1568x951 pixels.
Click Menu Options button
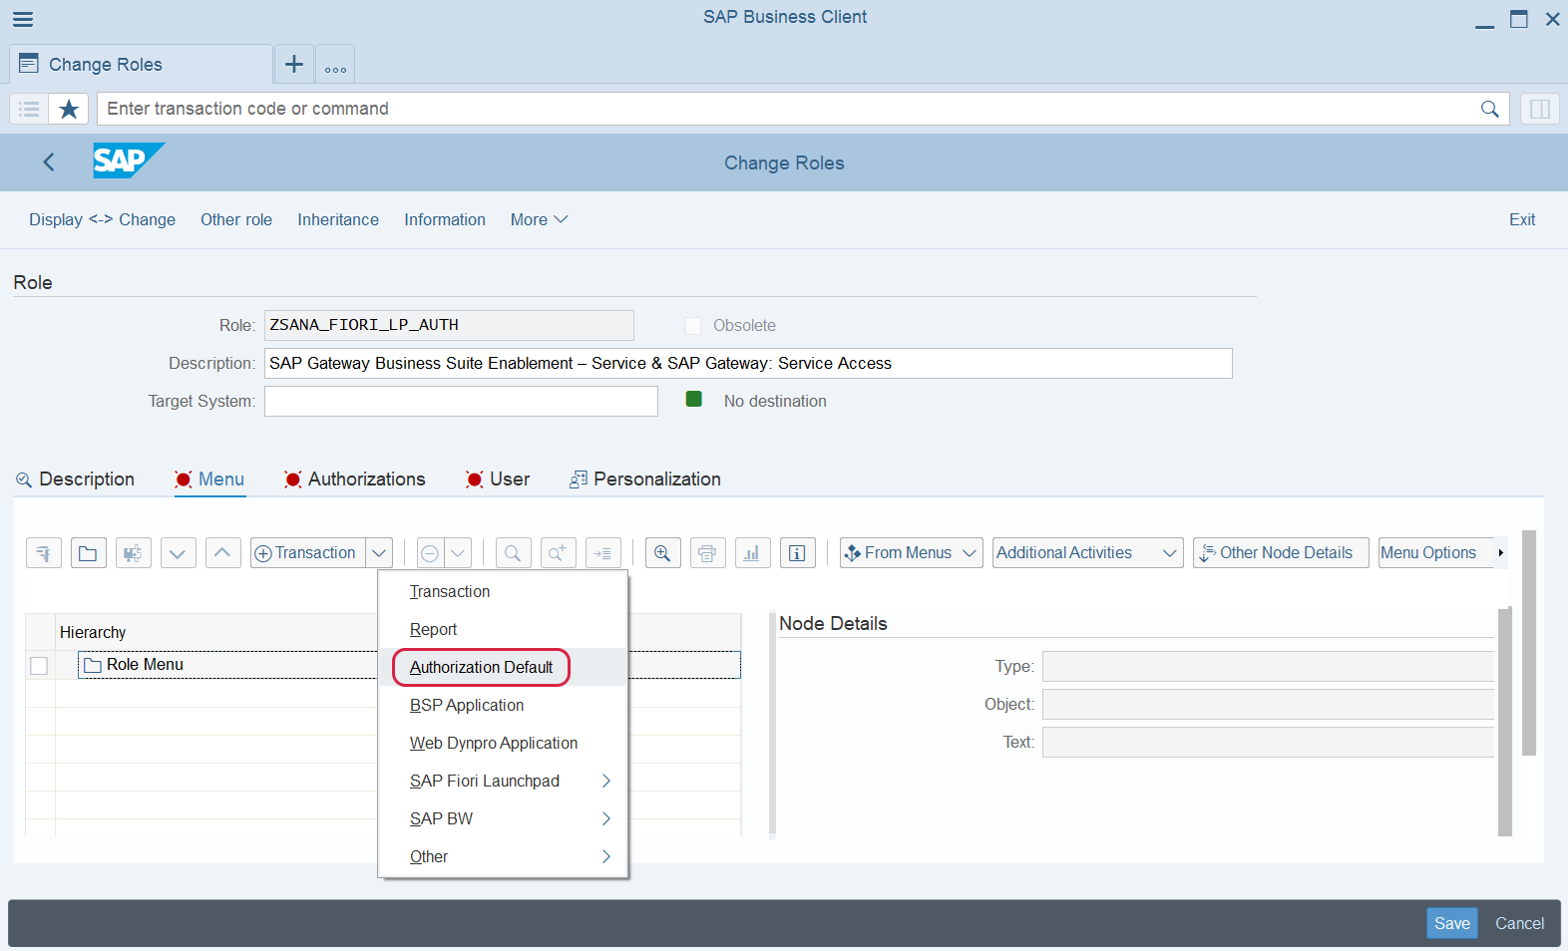click(1435, 553)
